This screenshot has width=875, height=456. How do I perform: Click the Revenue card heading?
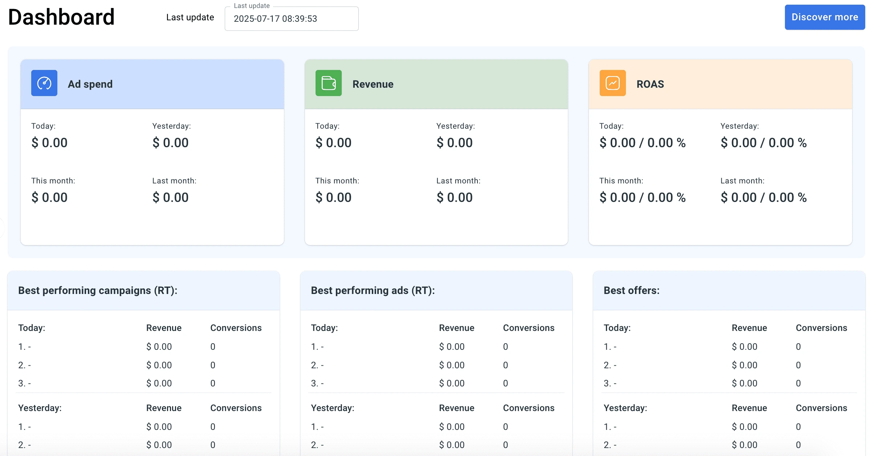pyautogui.click(x=373, y=84)
